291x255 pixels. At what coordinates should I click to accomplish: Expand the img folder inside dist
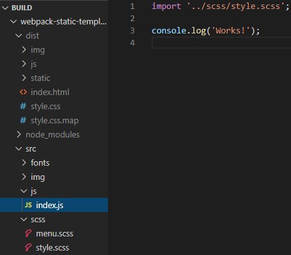[24, 50]
